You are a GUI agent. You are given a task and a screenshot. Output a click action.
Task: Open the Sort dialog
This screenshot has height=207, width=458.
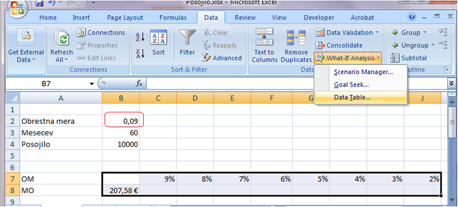click(x=158, y=43)
